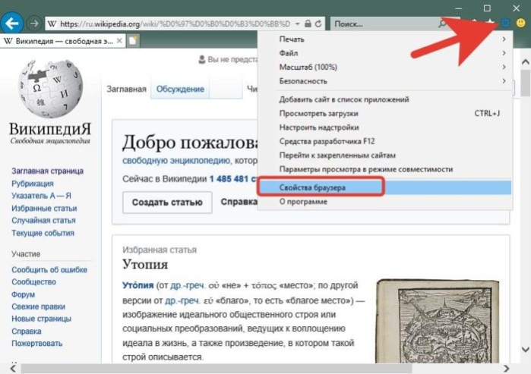This screenshot has height=374, width=531.
Task: Click first 'др.-греч.' link after 'от'
Action: click(188, 285)
